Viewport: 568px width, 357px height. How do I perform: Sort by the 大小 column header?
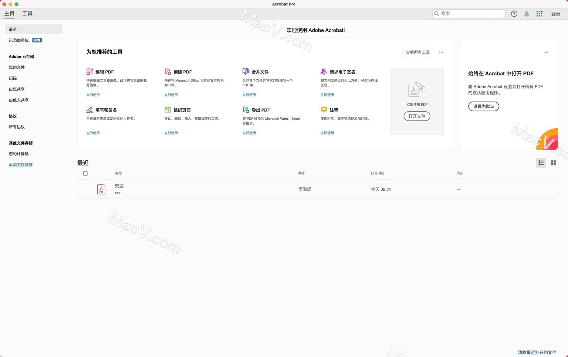(460, 173)
